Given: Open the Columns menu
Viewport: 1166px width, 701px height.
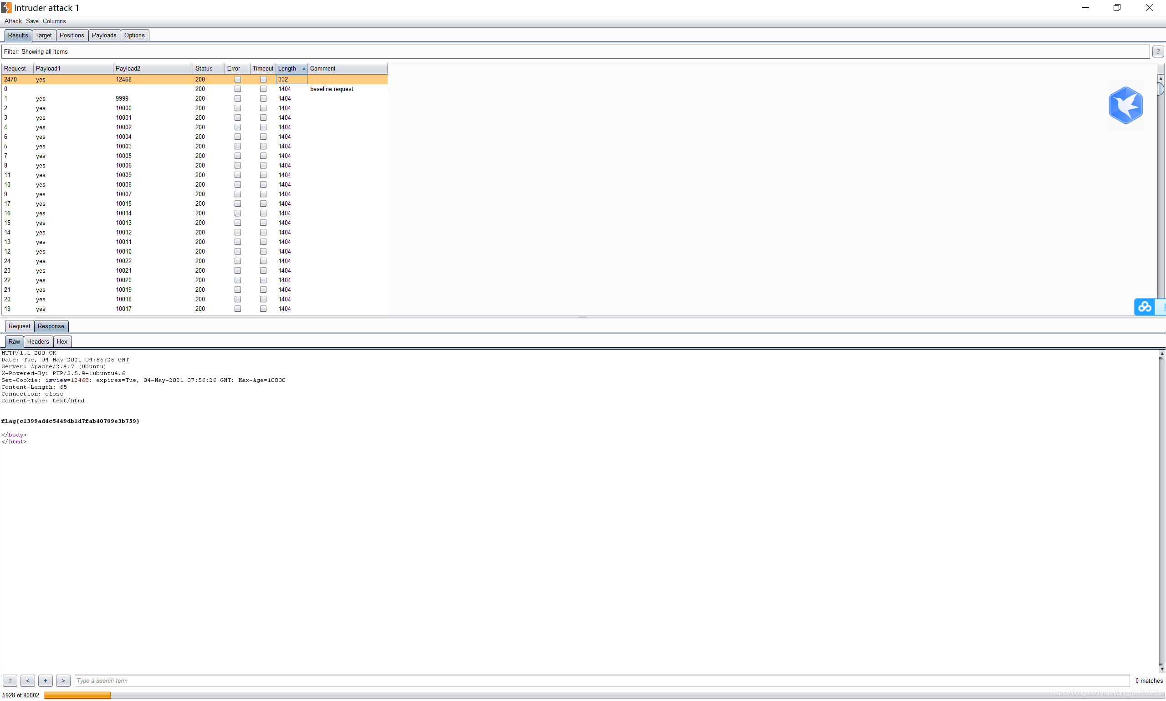Looking at the screenshot, I should [x=54, y=21].
